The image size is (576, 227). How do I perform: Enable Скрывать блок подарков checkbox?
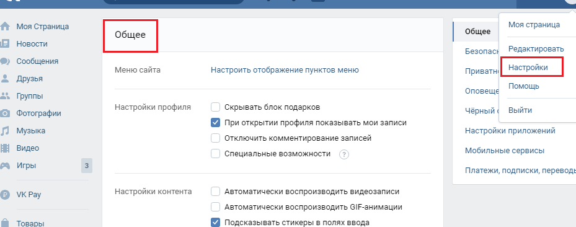(215, 107)
